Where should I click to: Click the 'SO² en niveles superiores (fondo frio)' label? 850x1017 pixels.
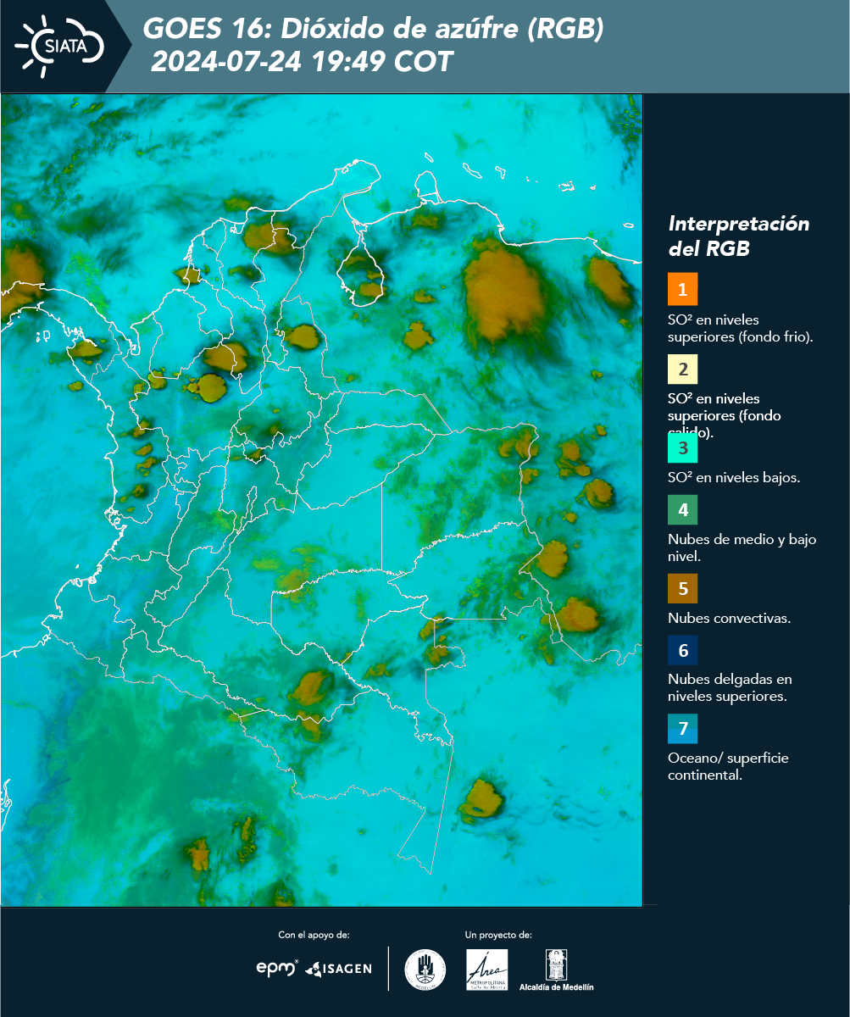tap(740, 328)
